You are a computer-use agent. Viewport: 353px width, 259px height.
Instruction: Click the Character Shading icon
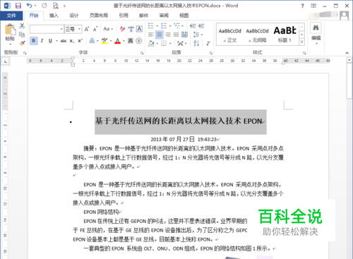(131, 41)
